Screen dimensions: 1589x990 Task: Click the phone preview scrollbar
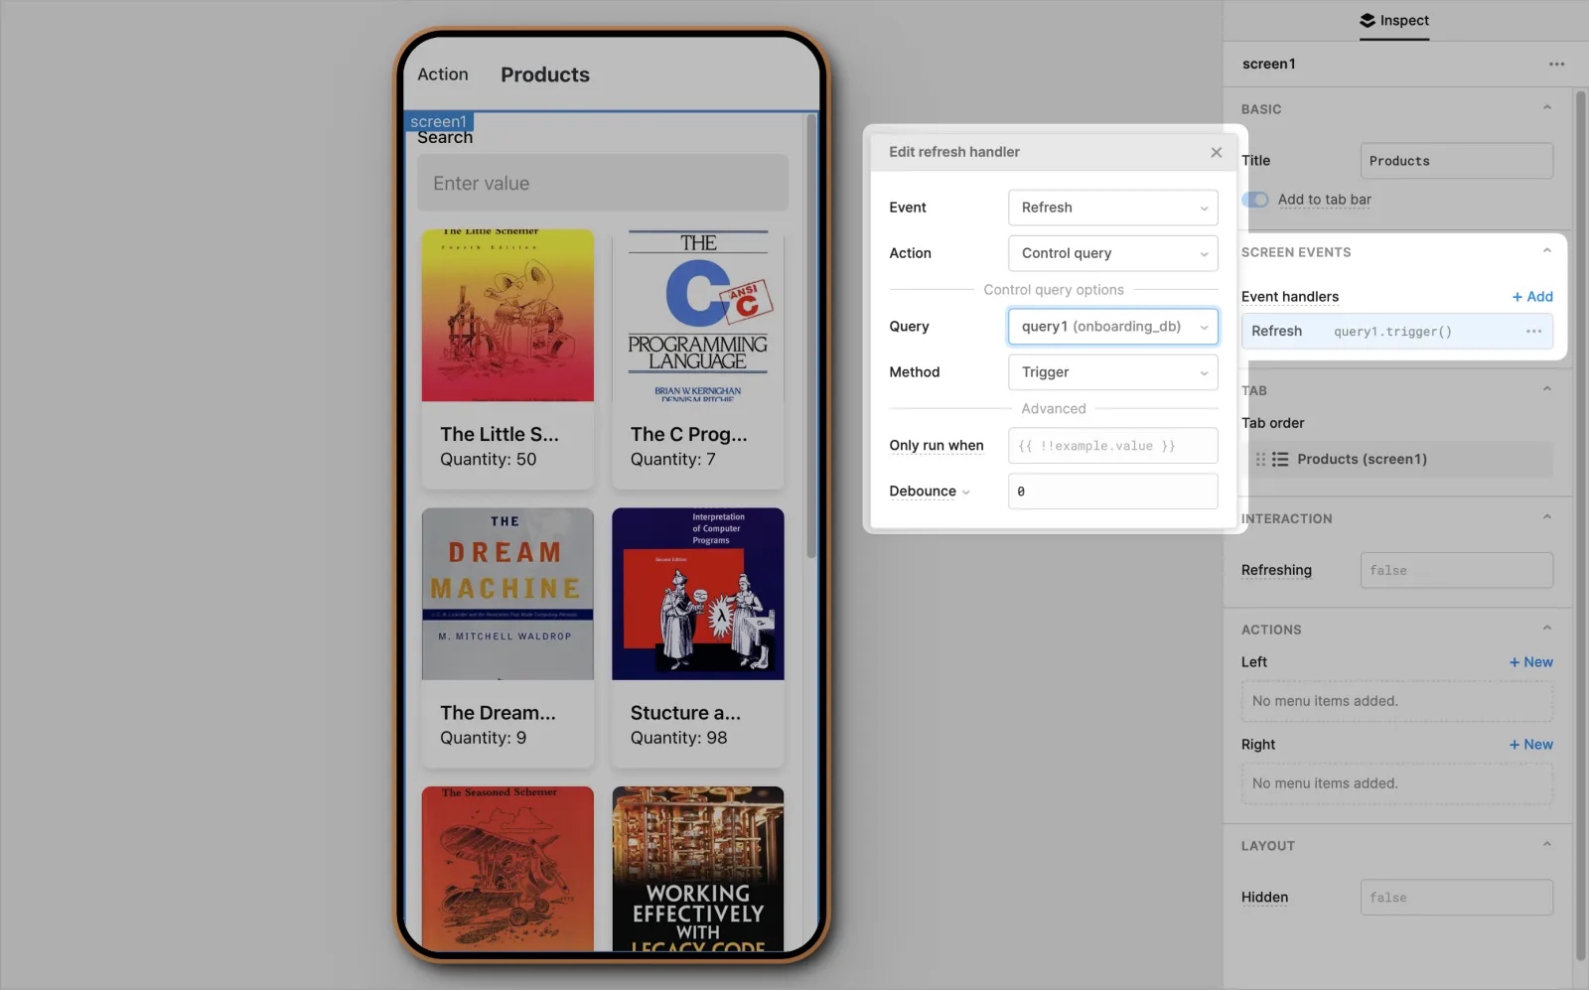click(811, 338)
